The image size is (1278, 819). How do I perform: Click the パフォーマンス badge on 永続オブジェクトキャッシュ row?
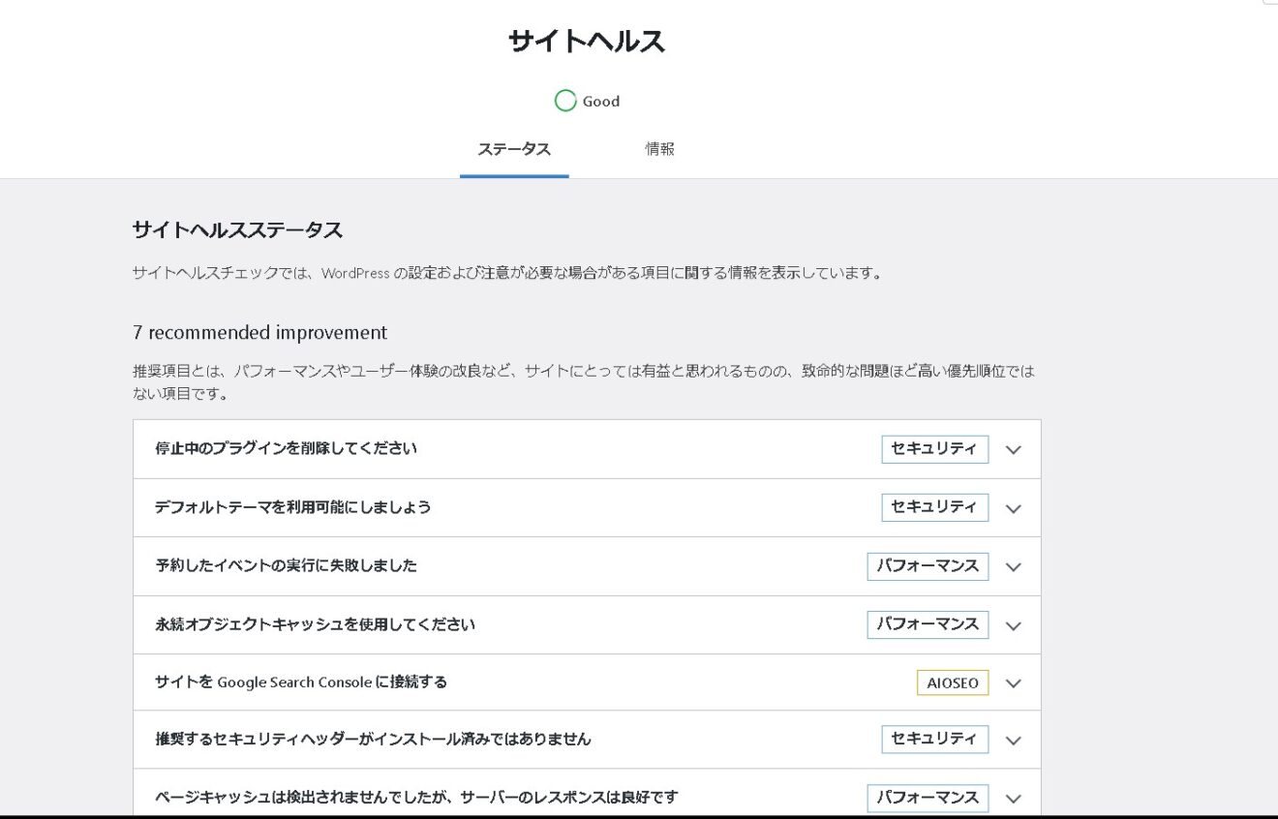click(x=927, y=623)
